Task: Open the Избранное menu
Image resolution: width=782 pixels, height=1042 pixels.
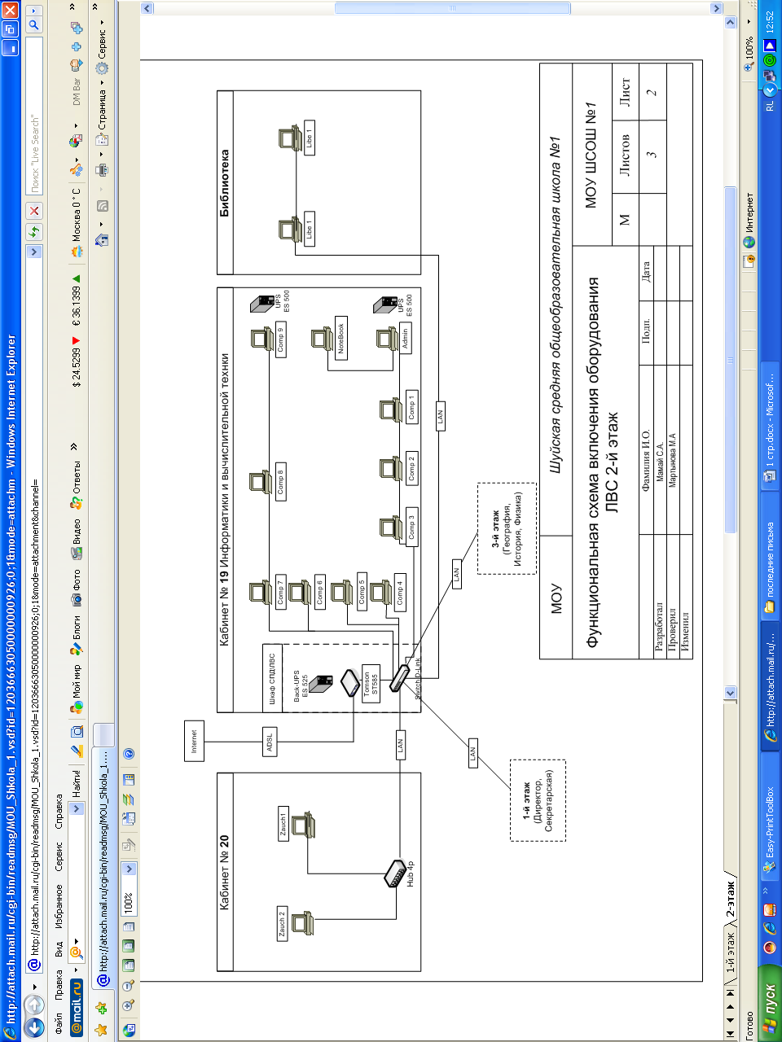Action: coord(59,907)
